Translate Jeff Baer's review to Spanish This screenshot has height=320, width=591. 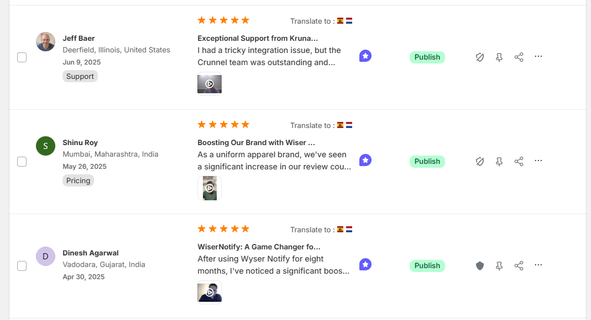click(x=341, y=21)
